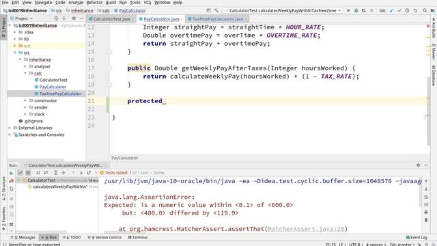Rerun tests in the Run panel
Viewport: 437px width, 246px height.
tap(12, 173)
